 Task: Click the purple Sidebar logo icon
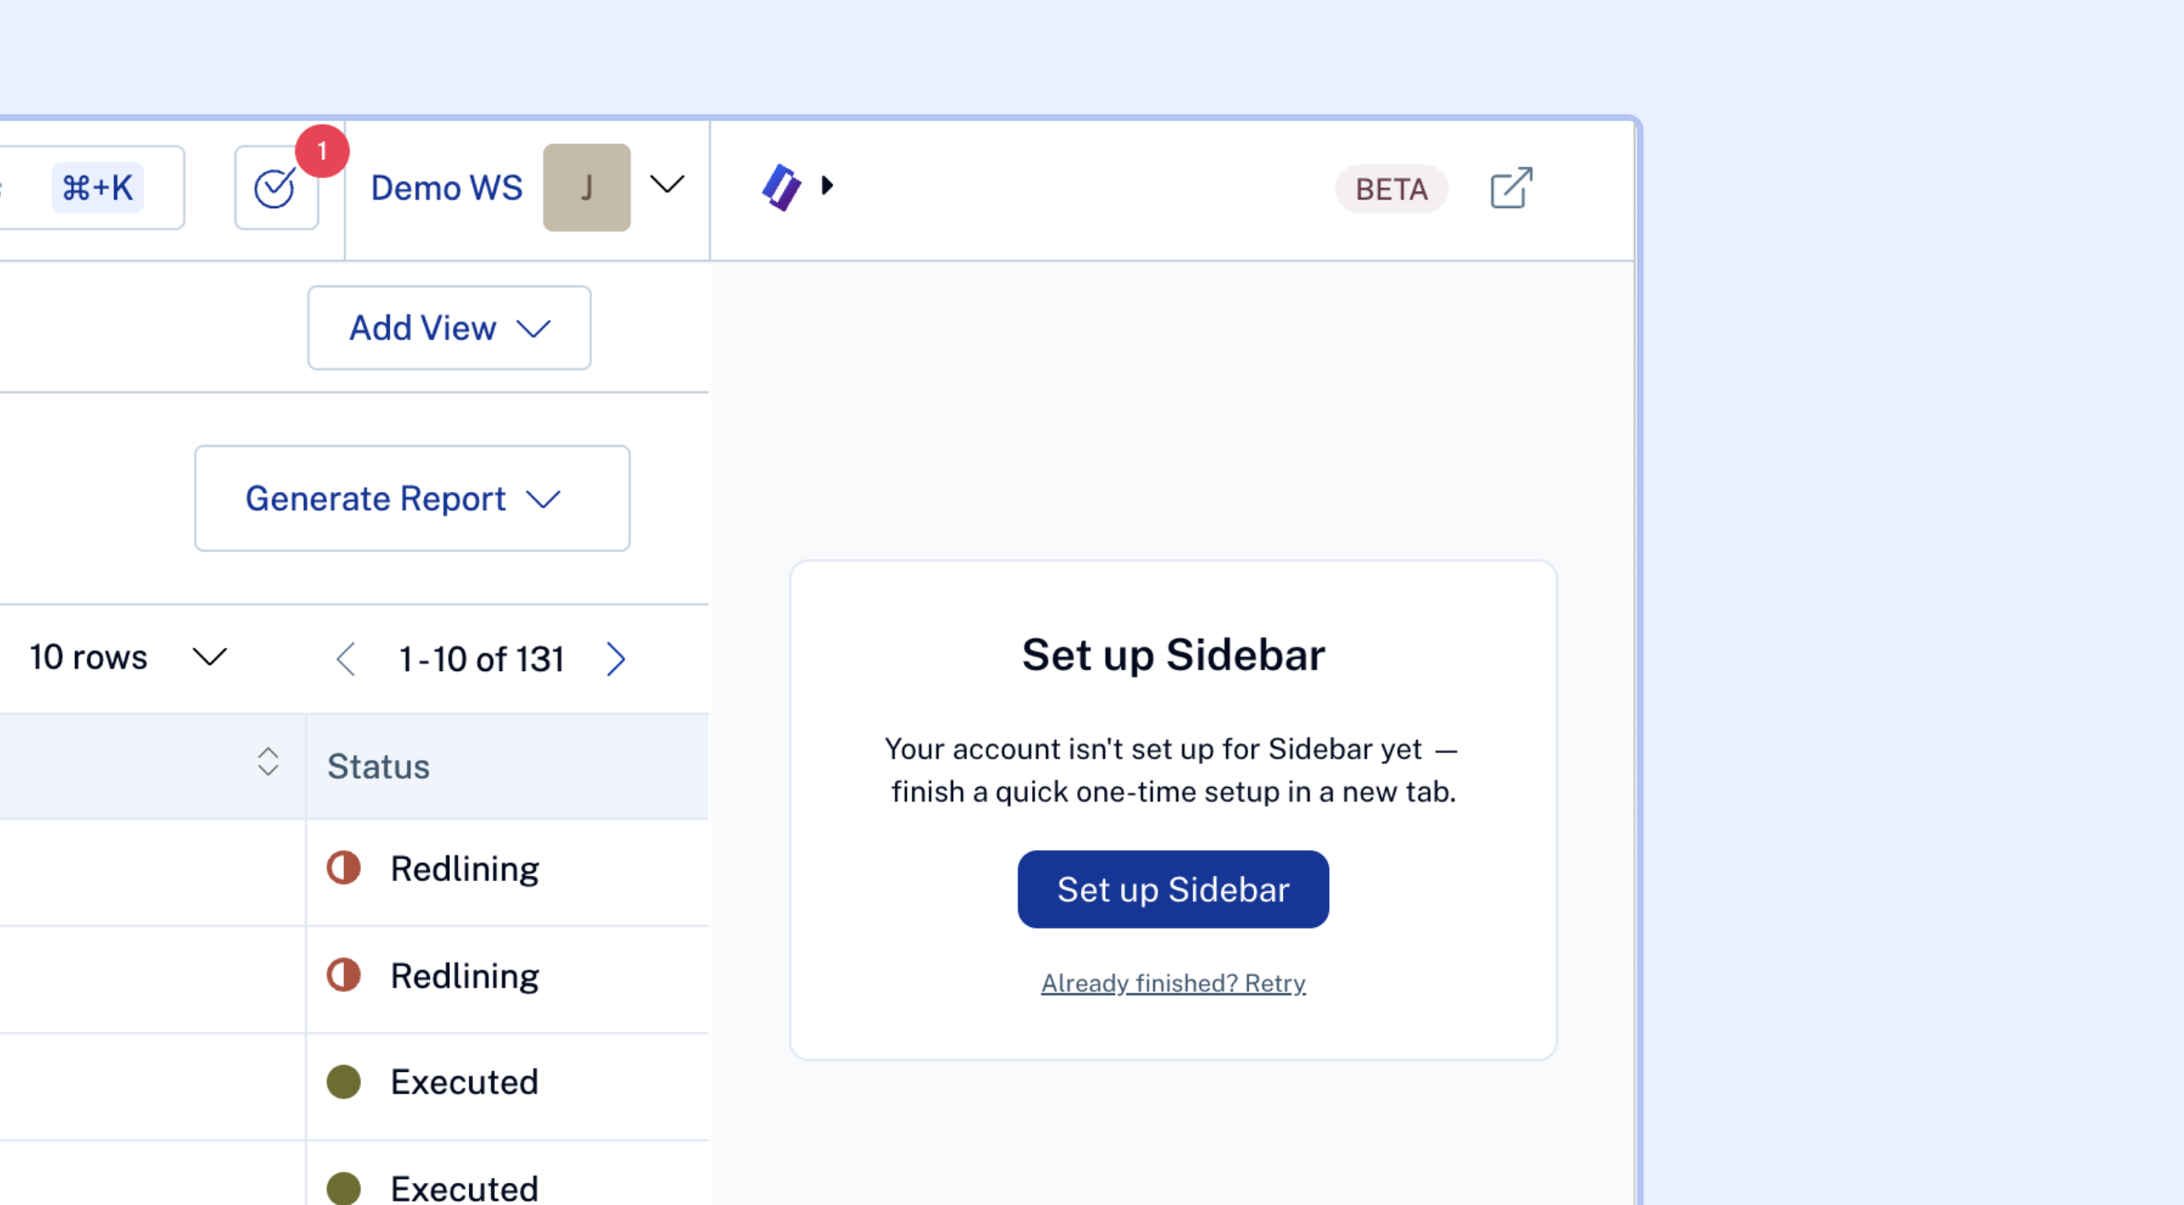click(781, 187)
